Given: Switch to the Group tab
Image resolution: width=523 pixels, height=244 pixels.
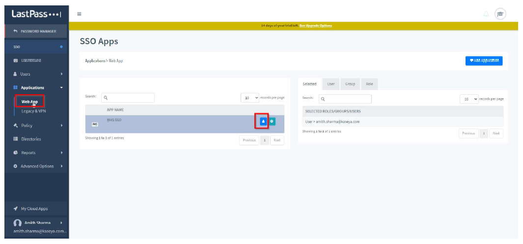Looking at the screenshot, I should (350, 84).
